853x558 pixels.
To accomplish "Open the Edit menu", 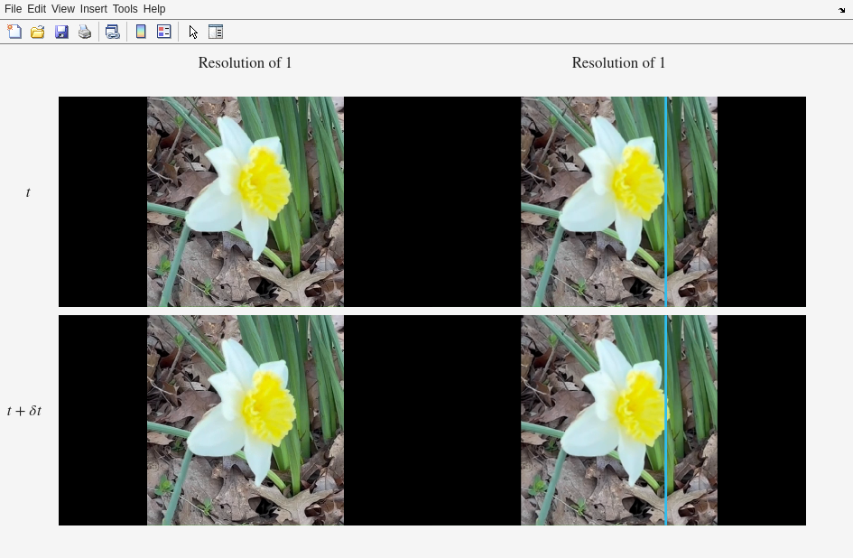I will 36,9.
